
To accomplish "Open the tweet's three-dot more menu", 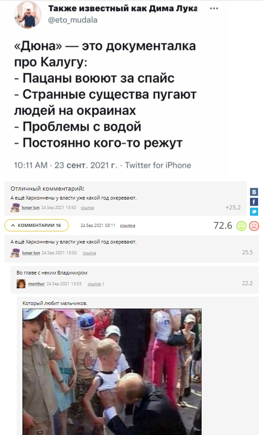I will (x=214, y=9).
